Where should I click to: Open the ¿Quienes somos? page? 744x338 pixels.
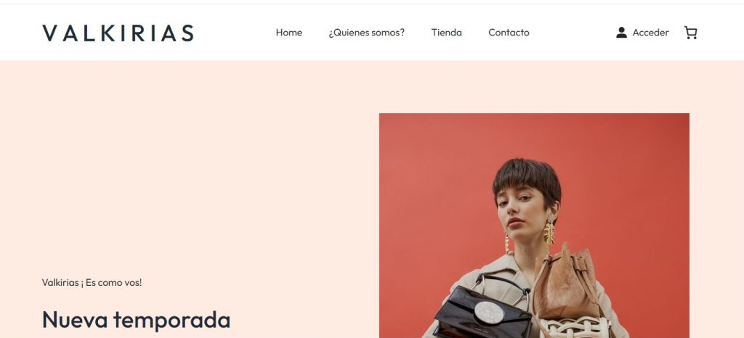pos(366,33)
